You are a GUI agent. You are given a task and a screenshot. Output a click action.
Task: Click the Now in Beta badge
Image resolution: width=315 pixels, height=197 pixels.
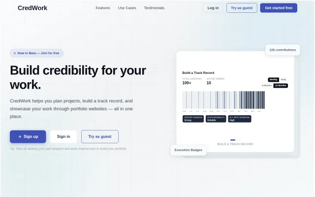[36, 53]
